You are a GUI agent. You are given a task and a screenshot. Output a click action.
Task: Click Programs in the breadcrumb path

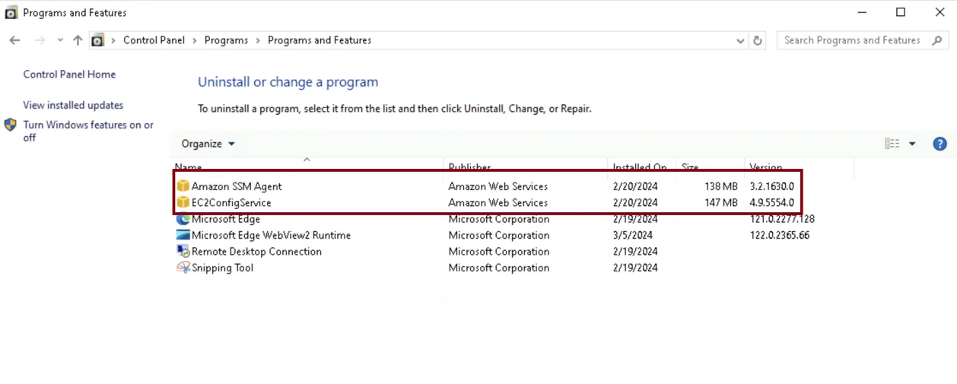(226, 40)
